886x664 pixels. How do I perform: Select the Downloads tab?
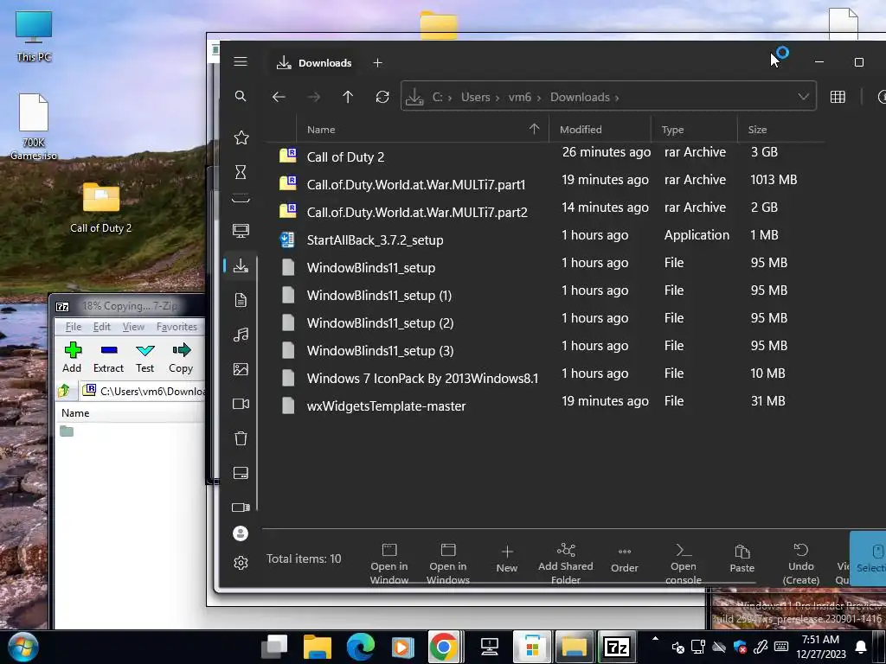coord(314,62)
